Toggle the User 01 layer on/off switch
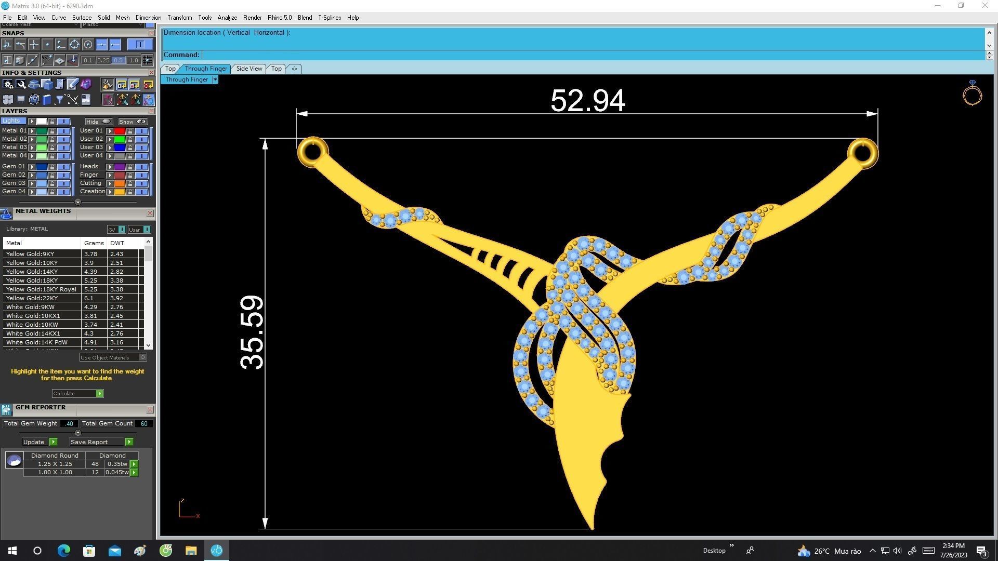This screenshot has width=998, height=561. [142, 131]
